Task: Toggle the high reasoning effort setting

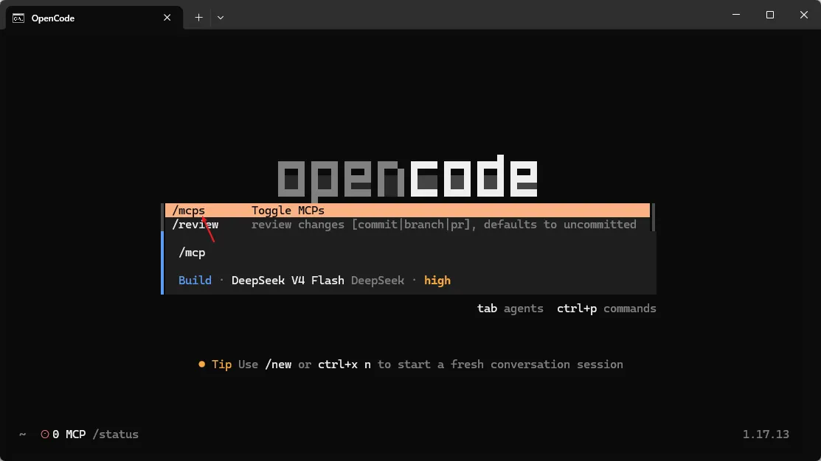Action: pos(437,281)
